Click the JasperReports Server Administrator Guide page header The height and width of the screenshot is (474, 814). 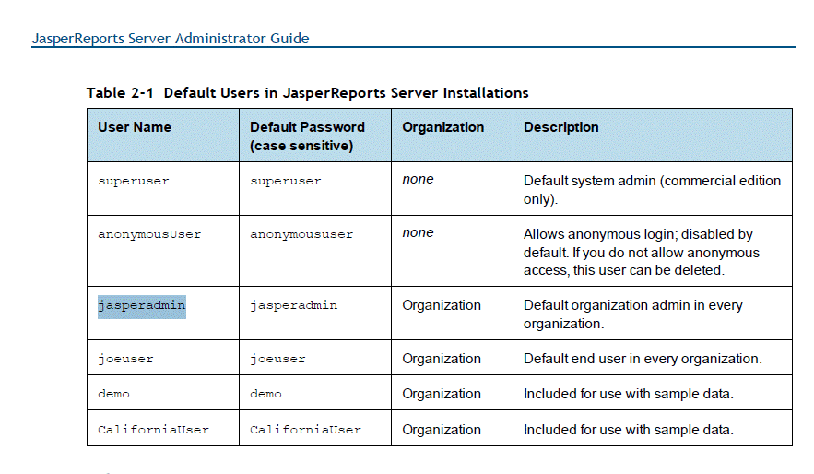pos(171,39)
